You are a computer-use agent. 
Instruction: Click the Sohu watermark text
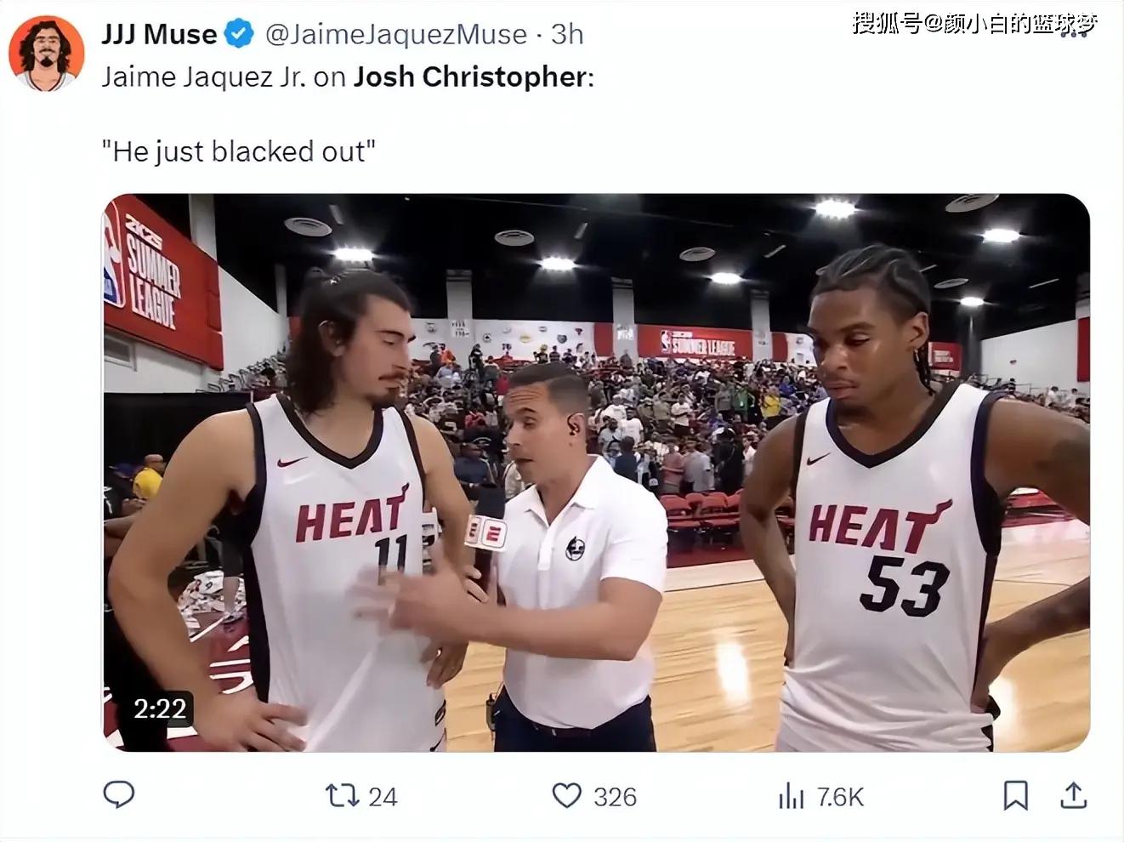pos(974,23)
